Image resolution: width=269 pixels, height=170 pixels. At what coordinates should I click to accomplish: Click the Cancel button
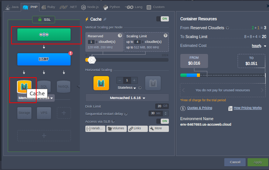(x=235, y=162)
